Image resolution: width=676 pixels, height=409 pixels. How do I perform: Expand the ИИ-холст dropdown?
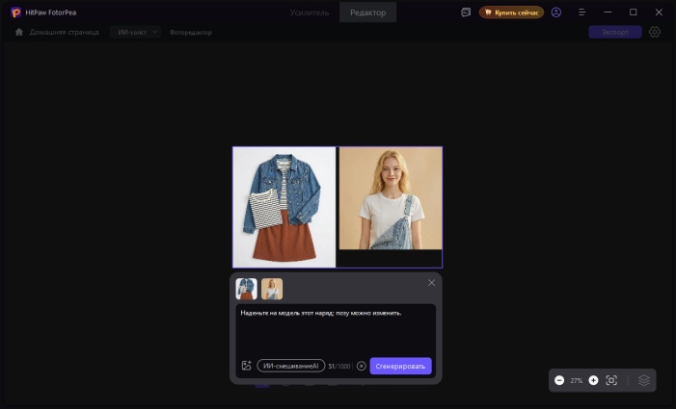135,33
